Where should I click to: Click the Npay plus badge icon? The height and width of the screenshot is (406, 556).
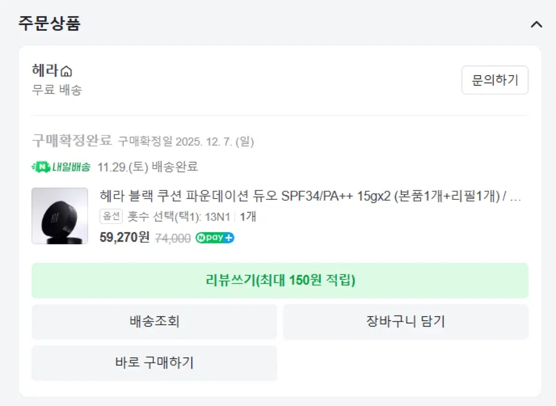point(215,238)
